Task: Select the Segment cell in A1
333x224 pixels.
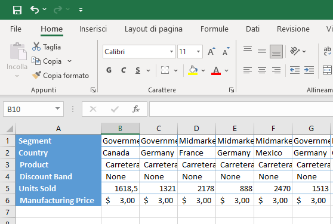Action: 58,141
